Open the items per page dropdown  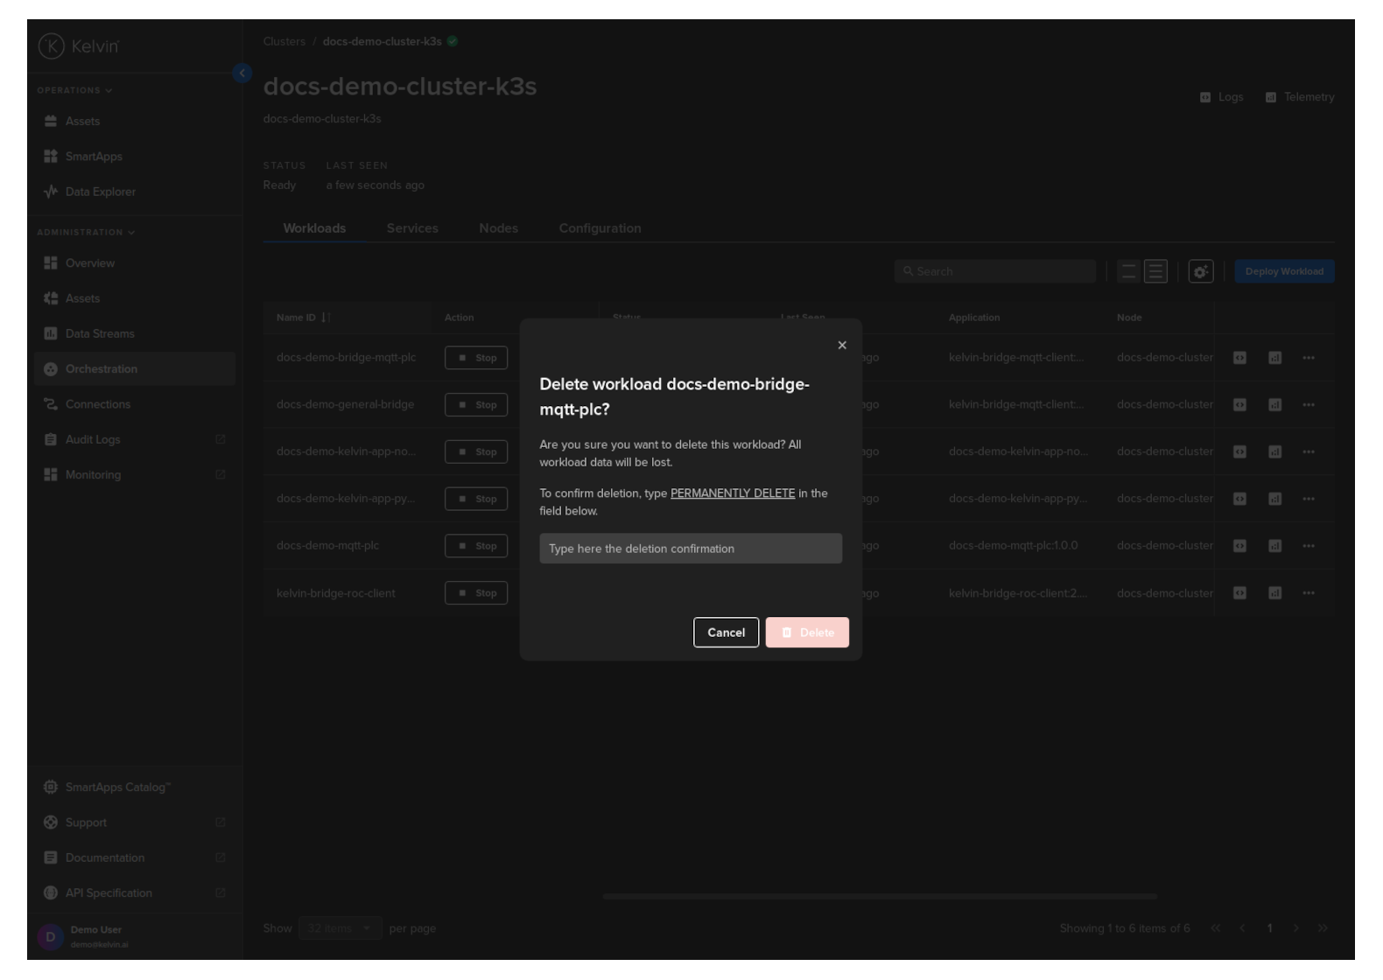340,928
